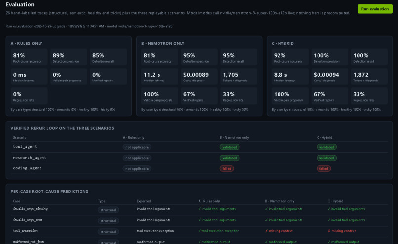398x244 pixels.
Task: Click the 1,872 Tokens / diagnosis card
Action: [369, 77]
